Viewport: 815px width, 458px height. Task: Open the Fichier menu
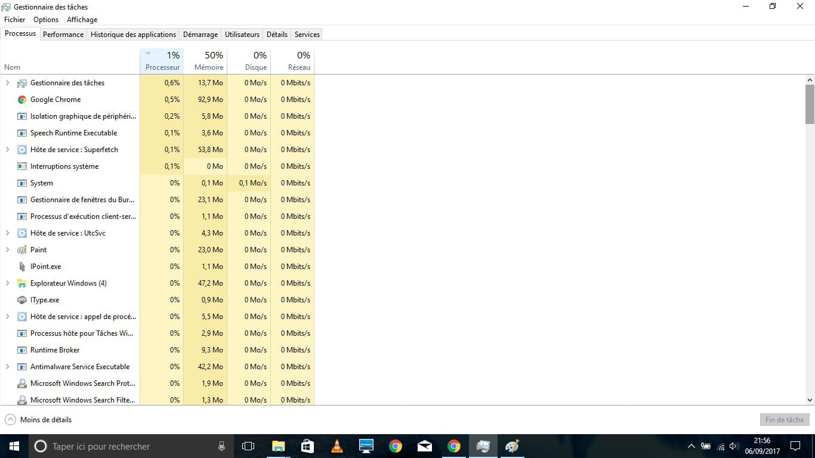point(15,20)
